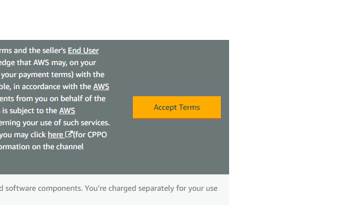Click the Accept Terms button
Image resolution: width=345 pixels, height=205 pixels.
[177, 107]
